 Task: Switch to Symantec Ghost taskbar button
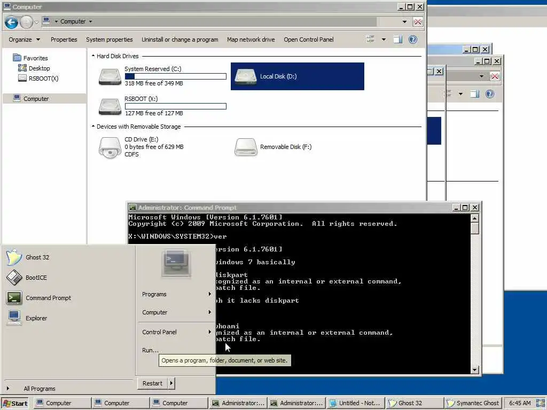point(473,403)
